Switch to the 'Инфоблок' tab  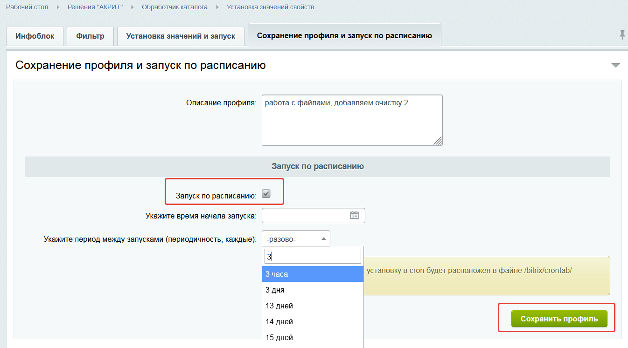click(35, 36)
